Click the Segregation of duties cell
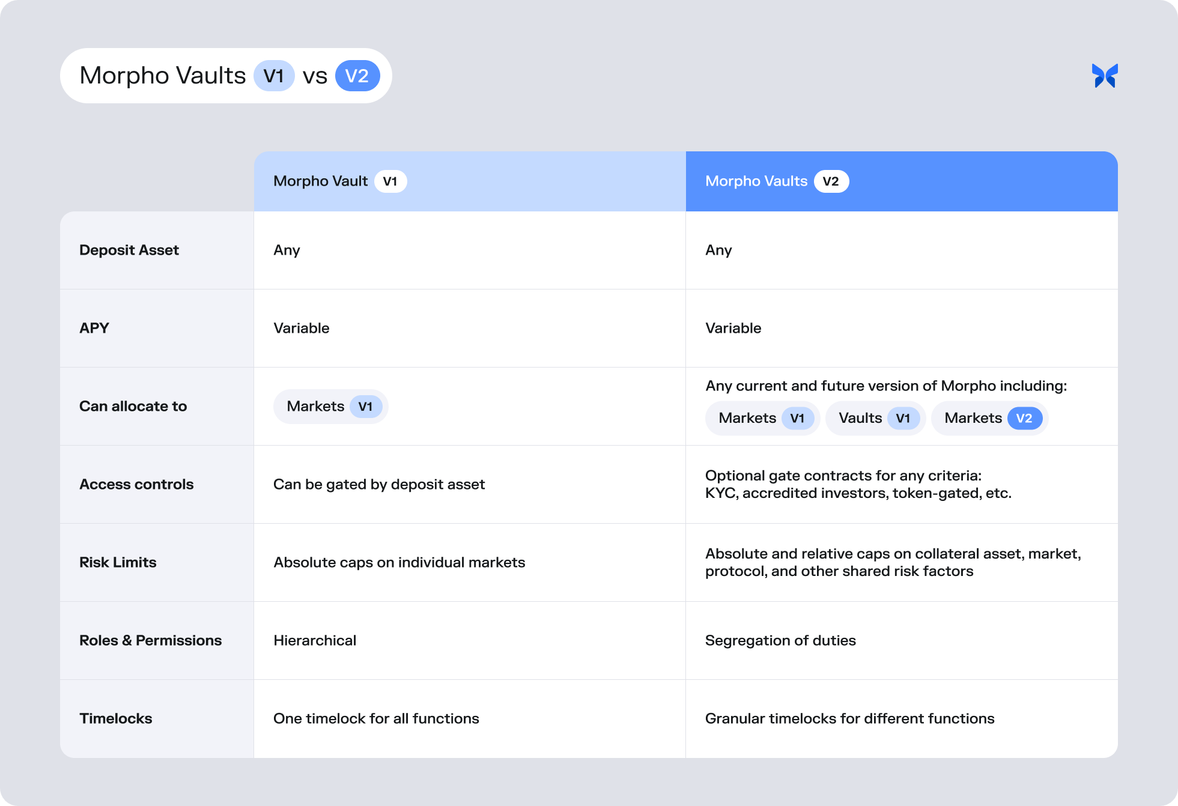This screenshot has width=1178, height=806. (780, 640)
